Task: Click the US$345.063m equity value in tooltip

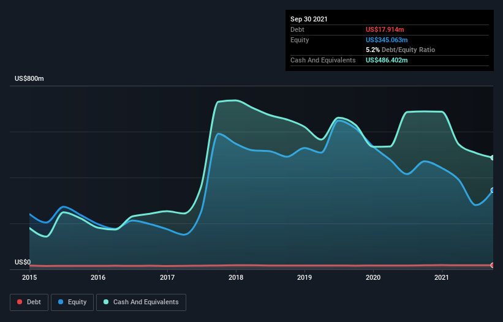Action: (x=387, y=40)
